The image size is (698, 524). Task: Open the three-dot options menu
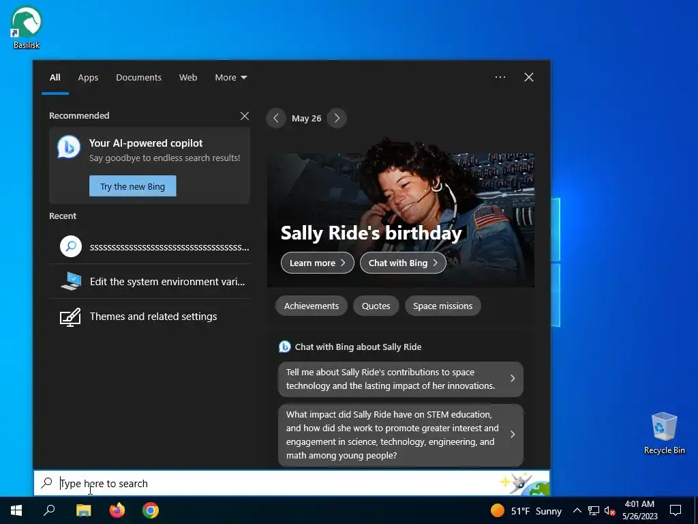tap(500, 77)
